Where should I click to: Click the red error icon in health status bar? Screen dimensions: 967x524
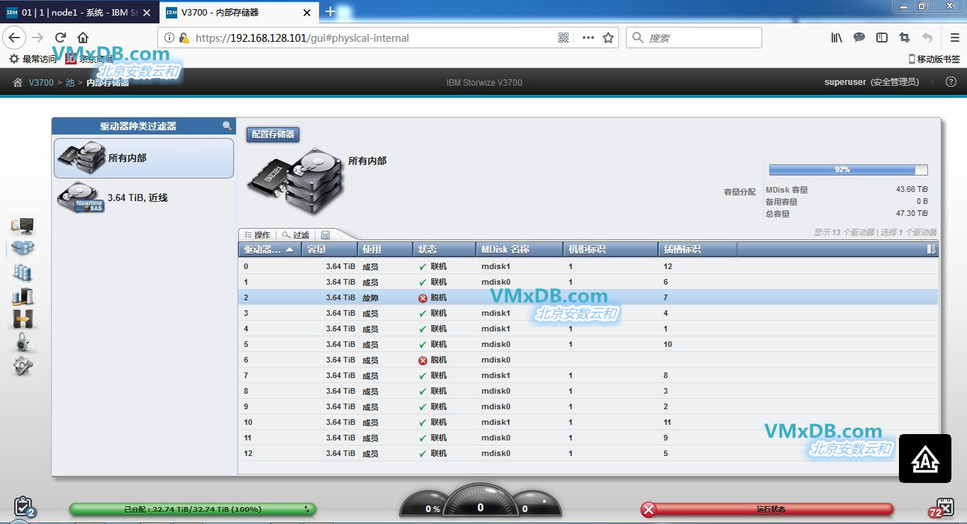click(x=648, y=509)
